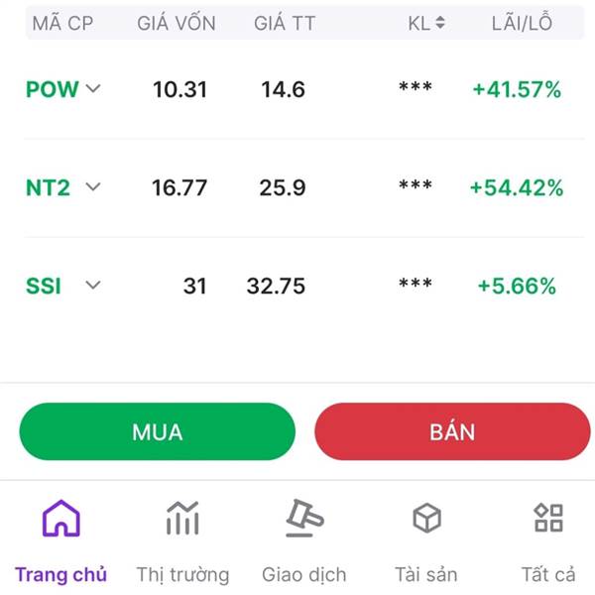The width and height of the screenshot is (595, 595).
Task: Click the LÃI/LỖ column header
Action: [x=522, y=23]
